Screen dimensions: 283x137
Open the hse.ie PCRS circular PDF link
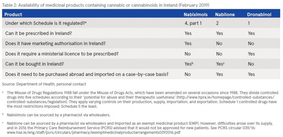click(94, 132)
